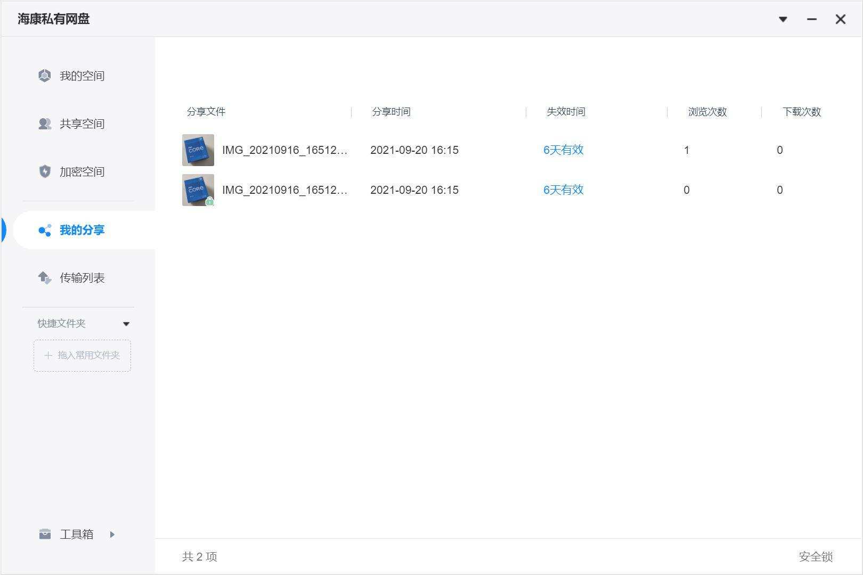This screenshot has width=863, height=575.
Task: Open 传输列表 transfer list icon
Action: pyautogui.click(x=44, y=278)
